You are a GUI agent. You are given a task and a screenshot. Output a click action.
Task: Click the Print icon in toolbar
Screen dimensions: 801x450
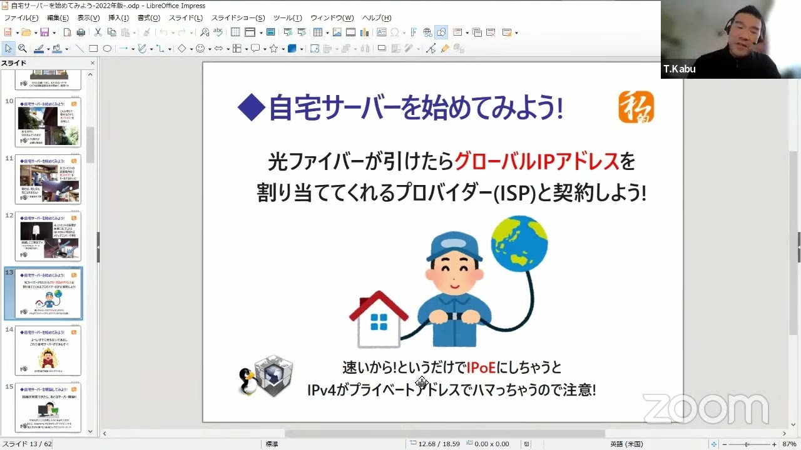[x=81, y=32]
